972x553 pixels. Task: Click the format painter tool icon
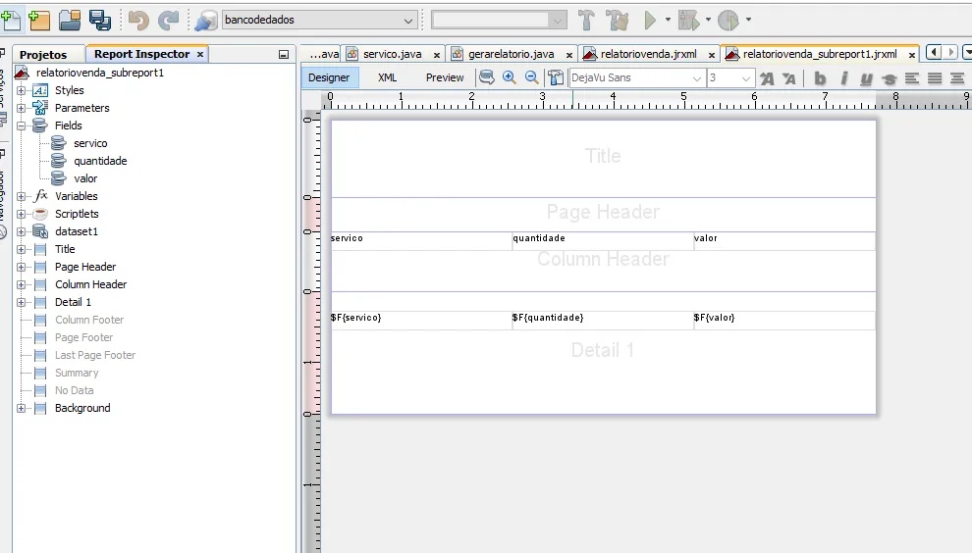pos(556,77)
